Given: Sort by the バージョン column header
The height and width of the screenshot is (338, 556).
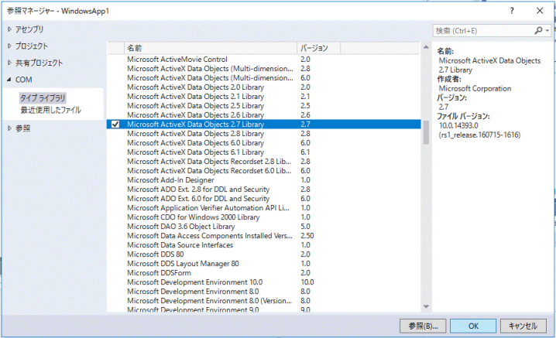Looking at the screenshot, I should point(319,48).
